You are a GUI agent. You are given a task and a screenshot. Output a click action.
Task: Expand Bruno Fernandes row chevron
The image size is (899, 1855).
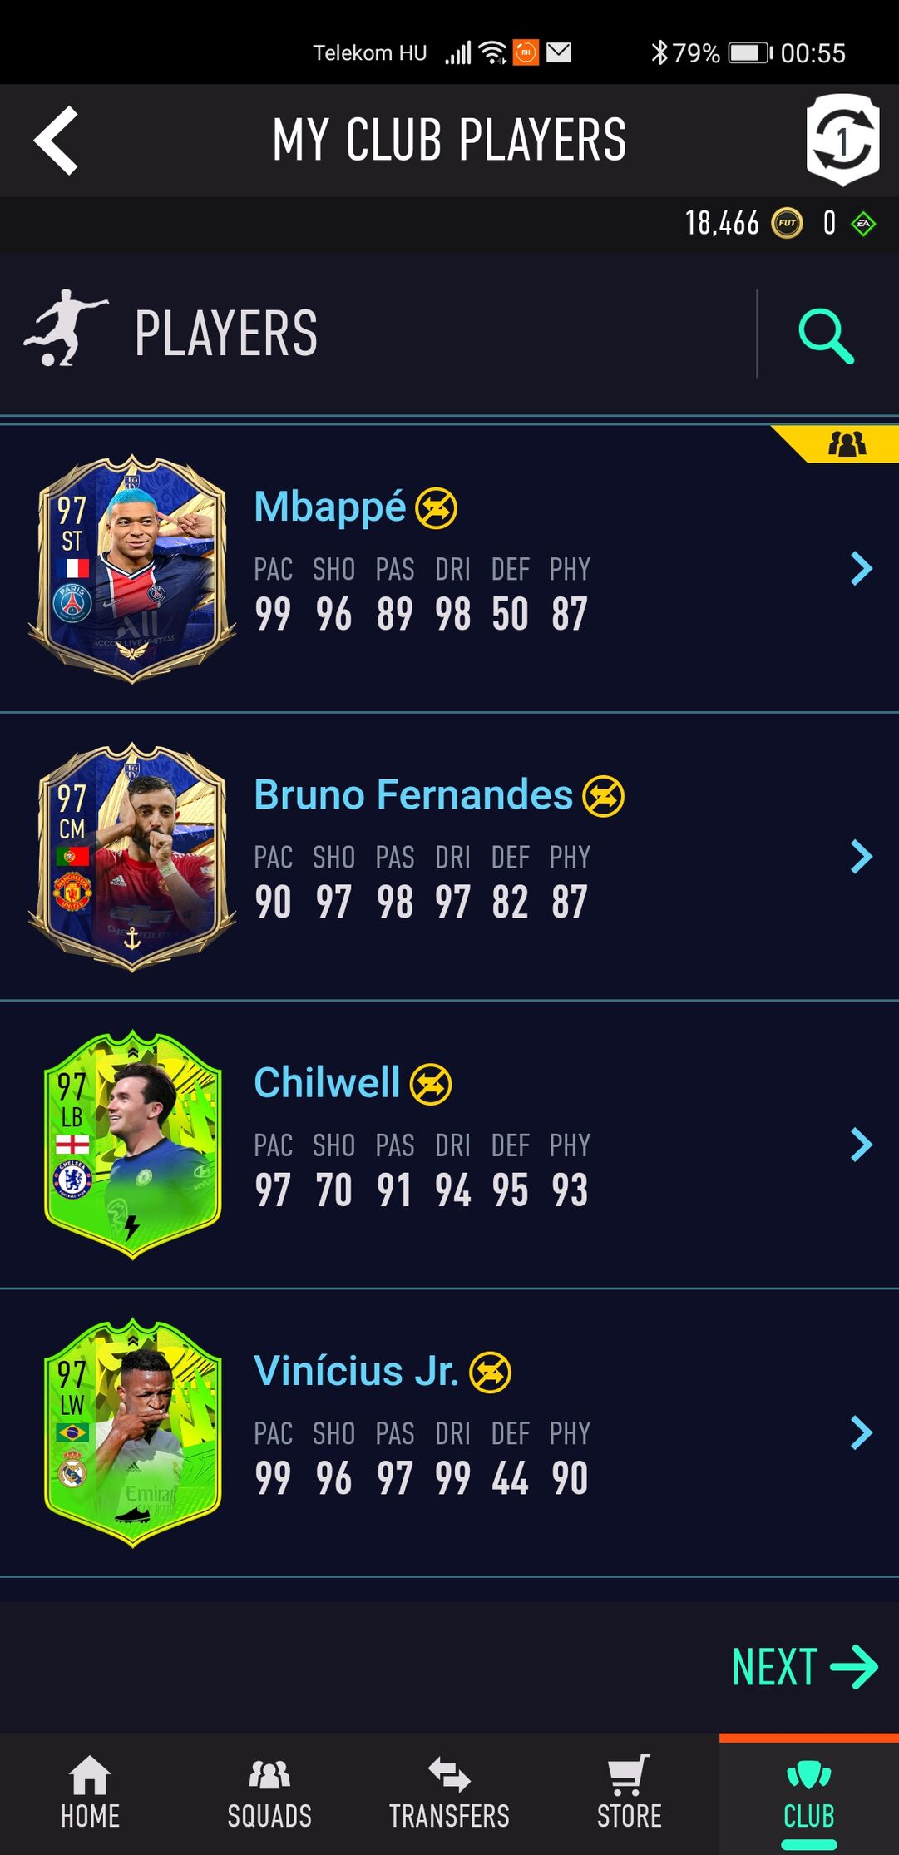coord(862,857)
